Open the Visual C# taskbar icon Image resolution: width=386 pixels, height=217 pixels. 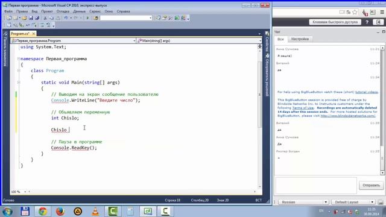pyautogui.click(x=148, y=212)
